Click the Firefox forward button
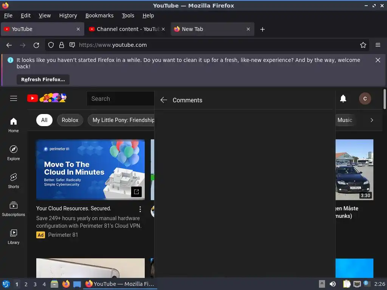 (x=23, y=45)
